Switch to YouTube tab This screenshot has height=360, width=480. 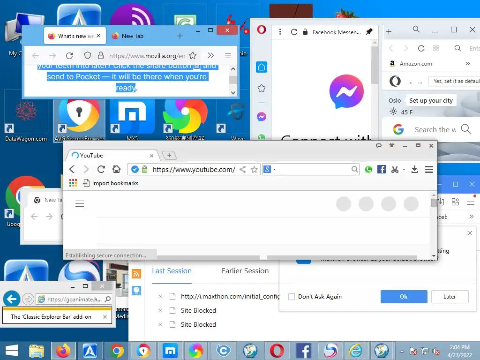point(112,156)
